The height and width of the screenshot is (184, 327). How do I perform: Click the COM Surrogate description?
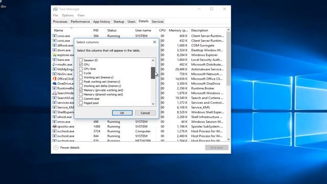point(203,45)
